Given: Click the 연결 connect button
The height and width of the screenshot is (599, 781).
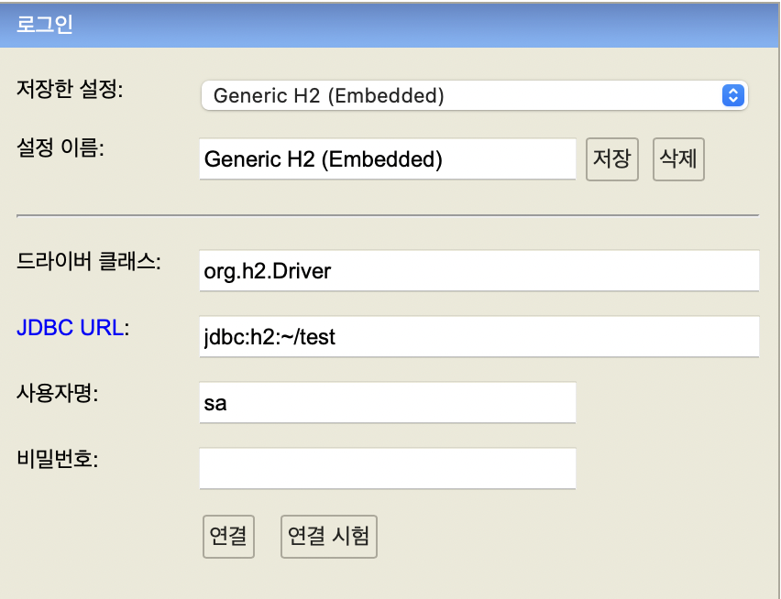Looking at the screenshot, I should (x=228, y=537).
